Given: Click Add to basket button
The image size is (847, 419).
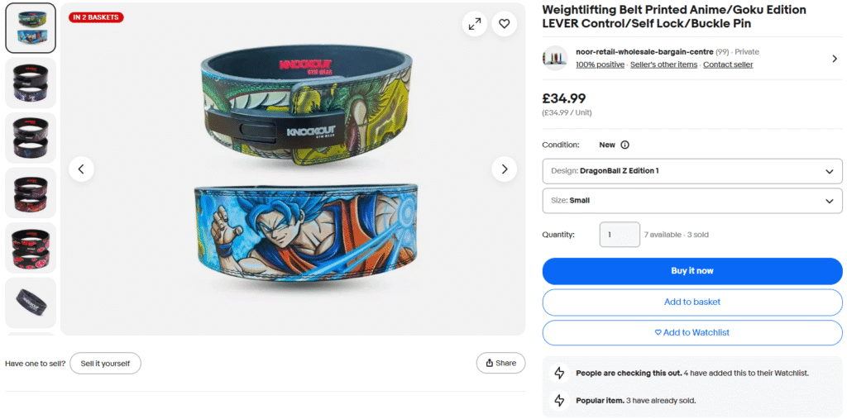Looking at the screenshot, I should click(691, 302).
